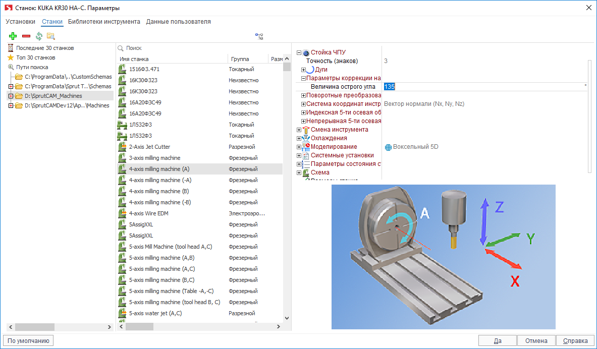Click the Параметры состояния icon
The width and height of the screenshot is (597, 349).
[x=306, y=164]
